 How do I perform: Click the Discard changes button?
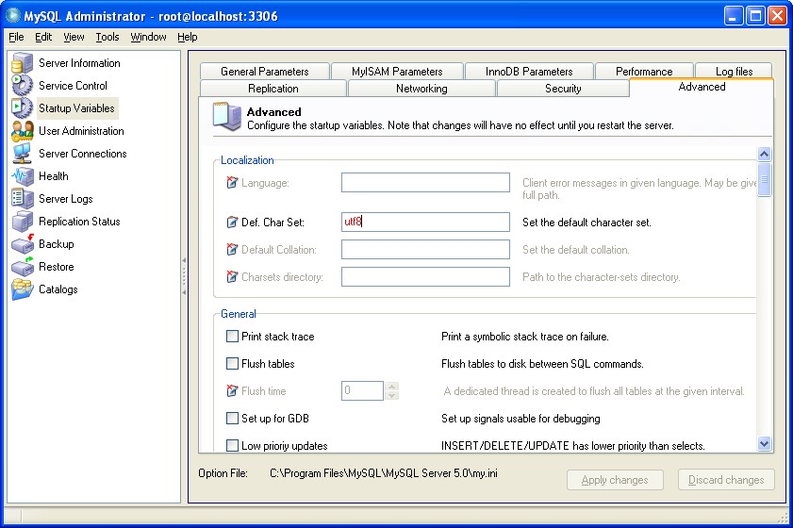coord(726,480)
